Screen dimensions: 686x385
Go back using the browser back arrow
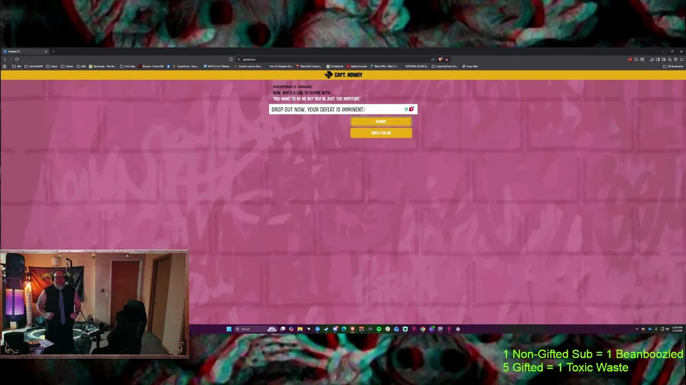click(5, 59)
